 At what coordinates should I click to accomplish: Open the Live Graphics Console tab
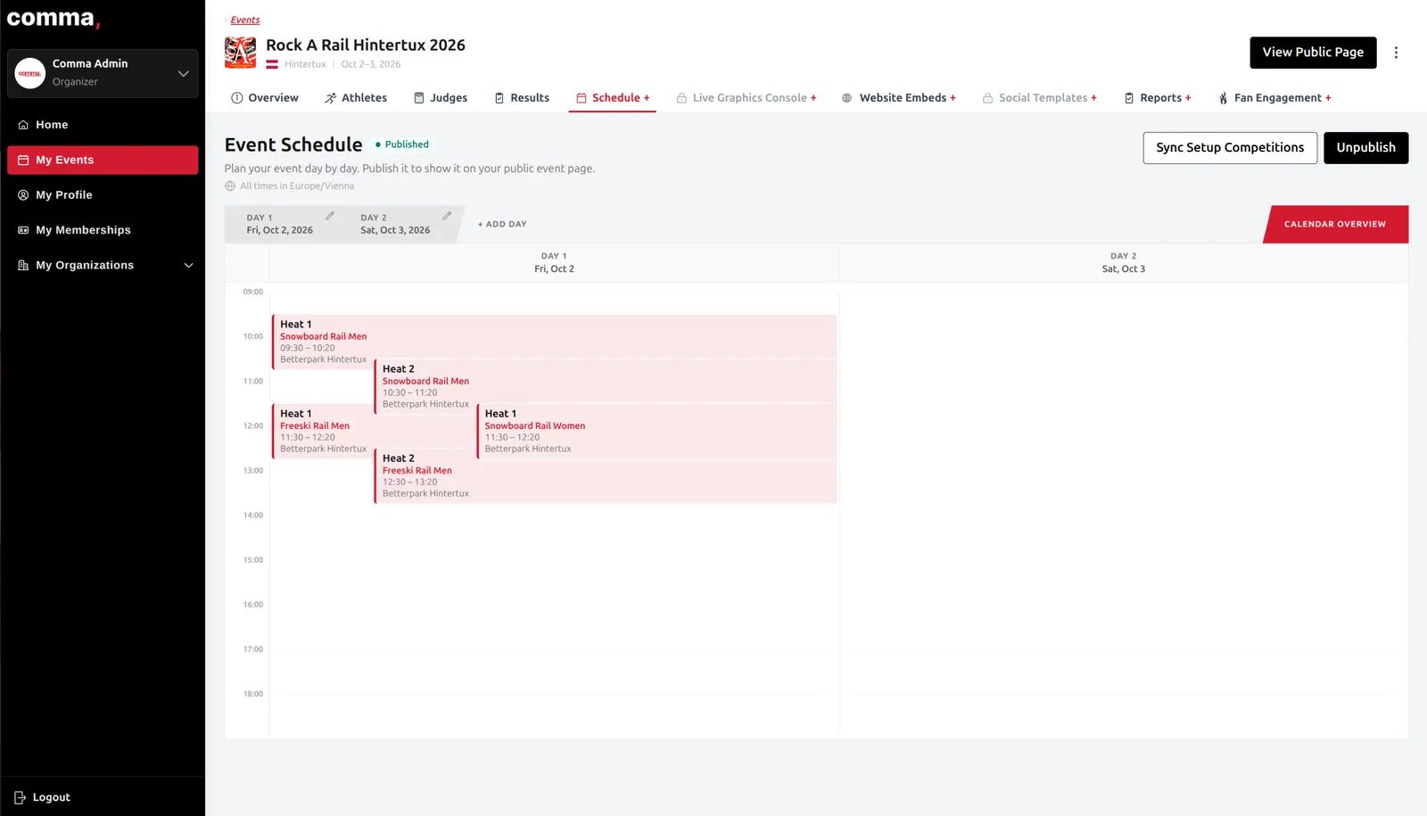(x=746, y=98)
